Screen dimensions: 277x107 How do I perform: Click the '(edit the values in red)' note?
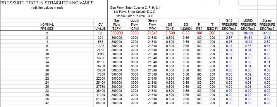[x=47, y=8]
